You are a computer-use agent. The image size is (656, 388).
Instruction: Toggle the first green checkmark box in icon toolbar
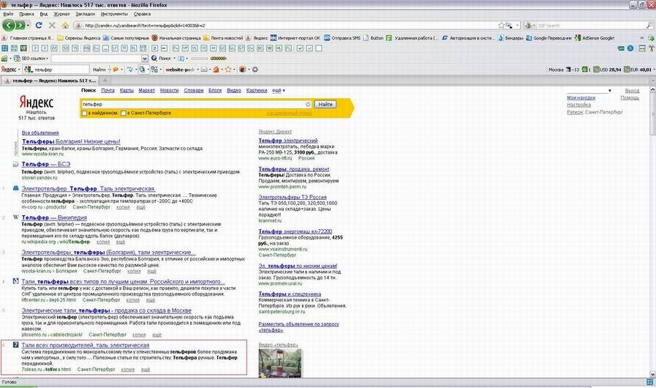tap(300, 48)
